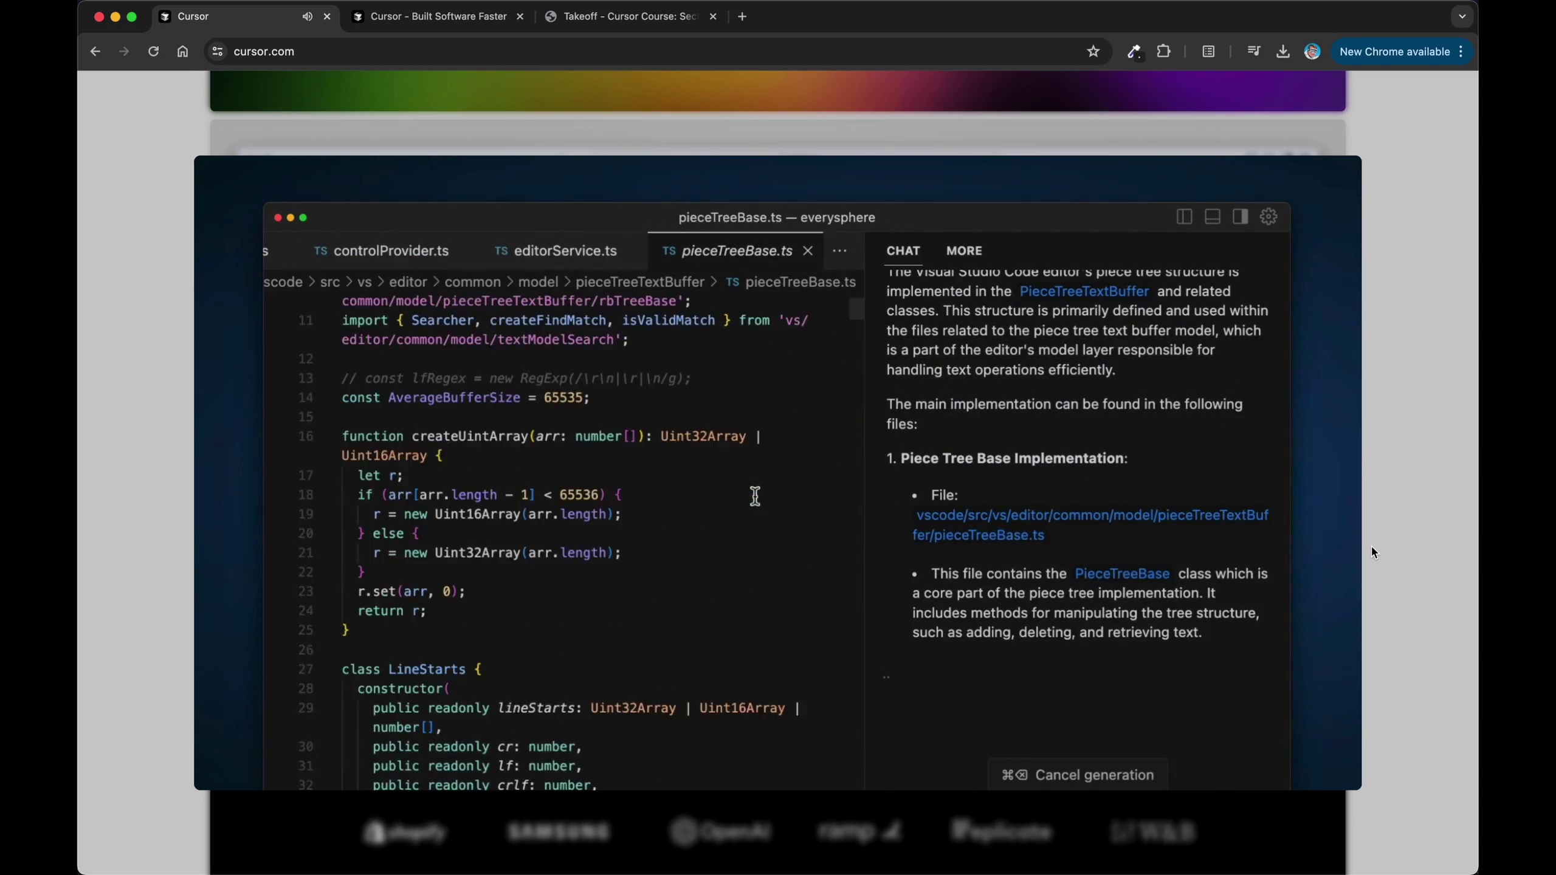Click New Chrome available update button
The width and height of the screenshot is (1556, 875).
click(x=1394, y=52)
